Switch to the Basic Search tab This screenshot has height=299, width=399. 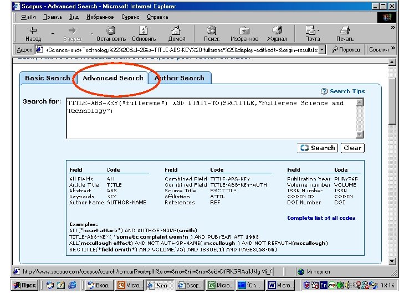click(x=47, y=78)
